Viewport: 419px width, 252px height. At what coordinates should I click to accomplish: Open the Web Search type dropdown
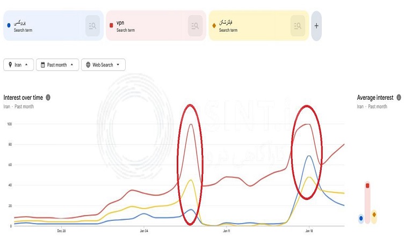[x=118, y=64]
